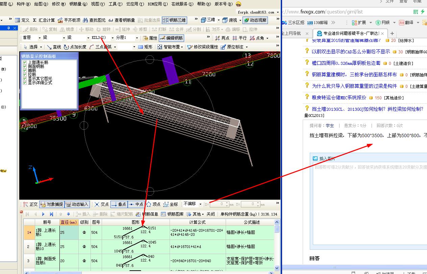The width and height of the screenshot is (427, 274).
Task: Open 钢筋图库 rebar shape library
Action: tap(173, 214)
